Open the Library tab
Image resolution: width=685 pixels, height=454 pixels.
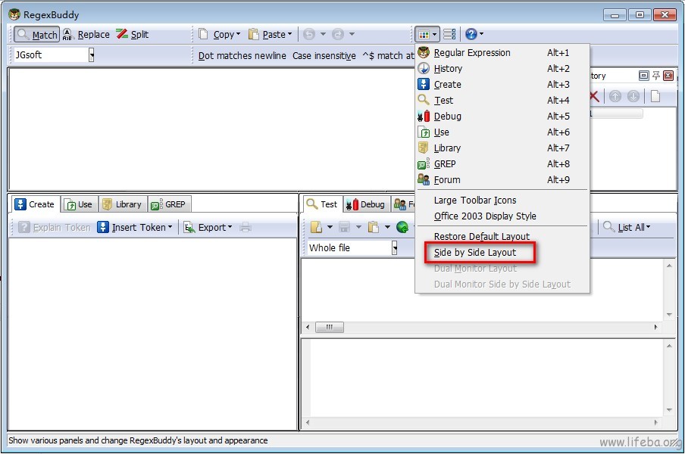tap(122, 204)
